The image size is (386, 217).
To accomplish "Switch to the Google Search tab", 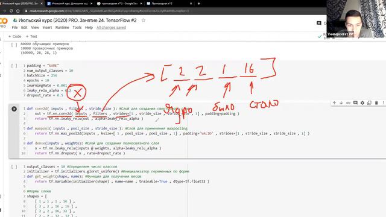I will [x=119, y=4].
